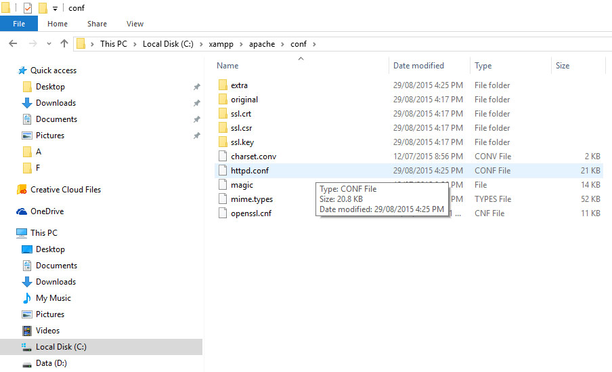Image resolution: width=612 pixels, height=372 pixels.
Task: Select the extra folder icon
Action: click(223, 85)
